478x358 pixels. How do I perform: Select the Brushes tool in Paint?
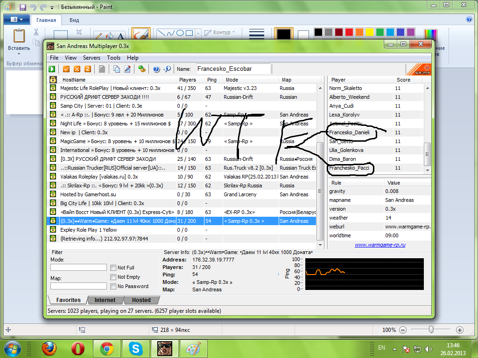(141, 34)
